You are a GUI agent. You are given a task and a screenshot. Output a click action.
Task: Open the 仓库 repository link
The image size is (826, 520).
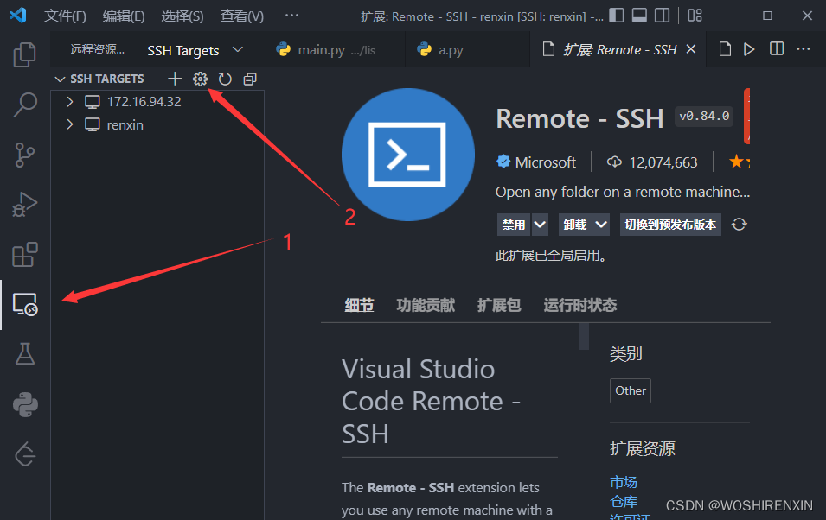point(624,501)
